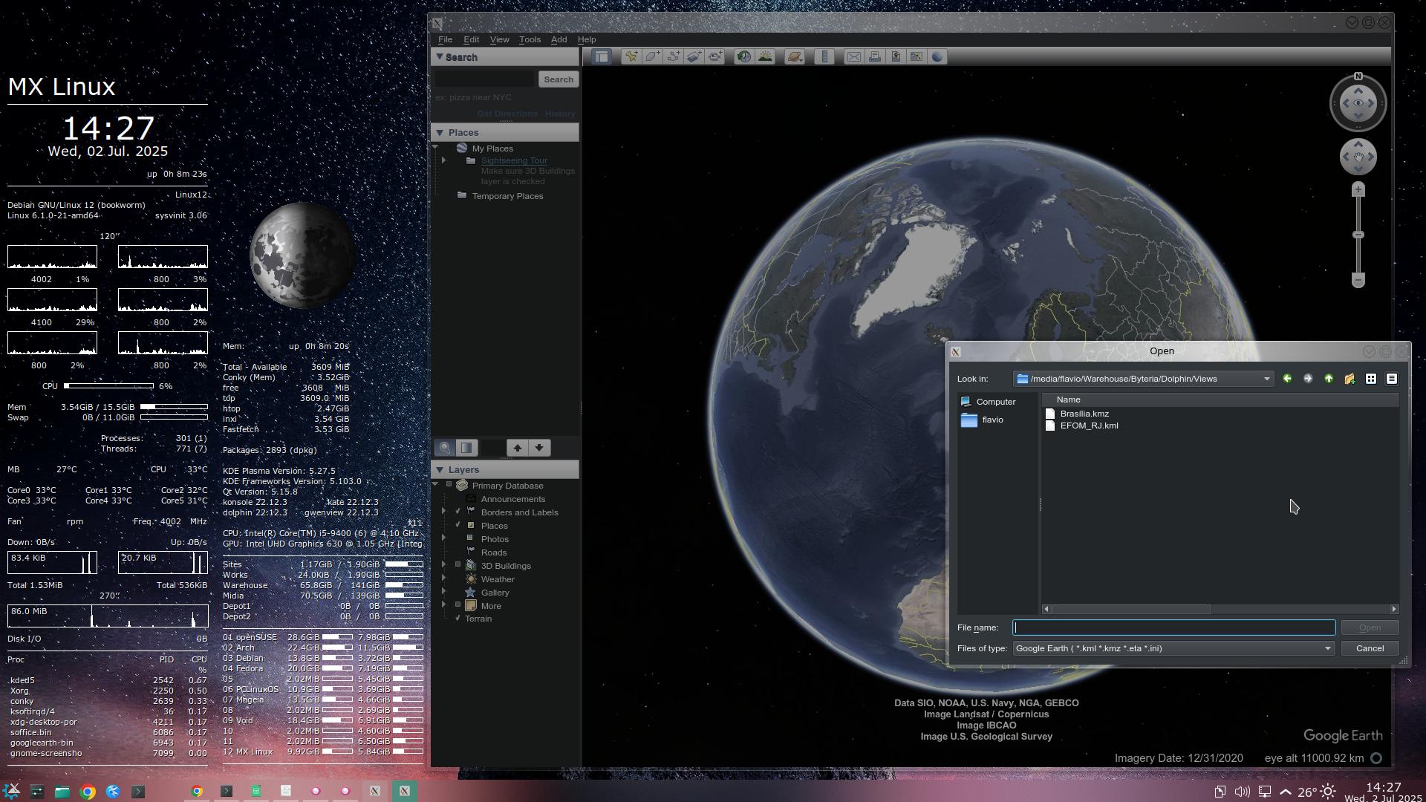Click the Move joystick hand control

(x=1358, y=157)
